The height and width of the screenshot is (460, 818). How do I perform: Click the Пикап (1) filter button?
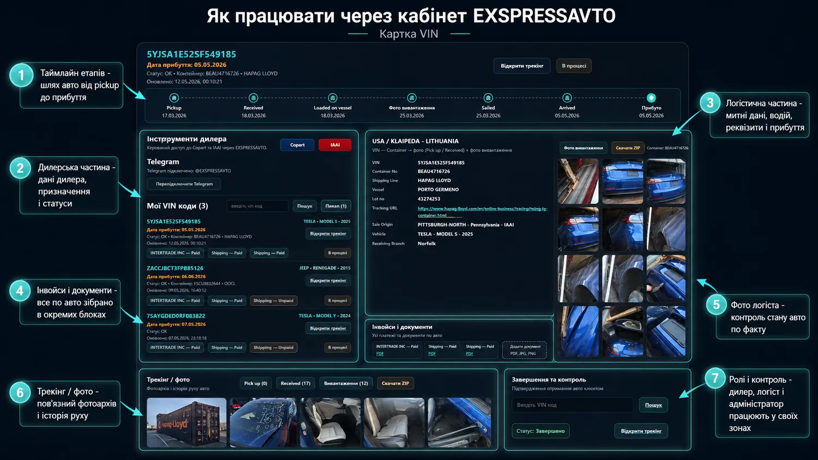pyautogui.click(x=336, y=206)
